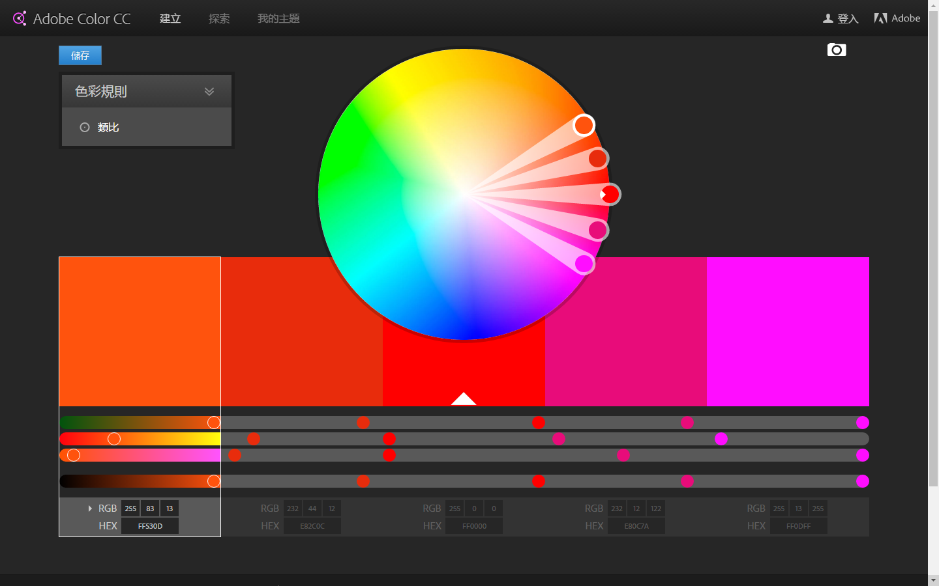The width and height of the screenshot is (939, 586).
Task: Select the orange handle on color wheel
Action: click(x=584, y=125)
